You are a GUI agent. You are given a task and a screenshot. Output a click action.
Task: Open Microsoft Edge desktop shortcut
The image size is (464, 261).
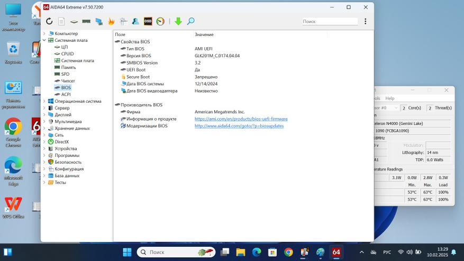13,172
